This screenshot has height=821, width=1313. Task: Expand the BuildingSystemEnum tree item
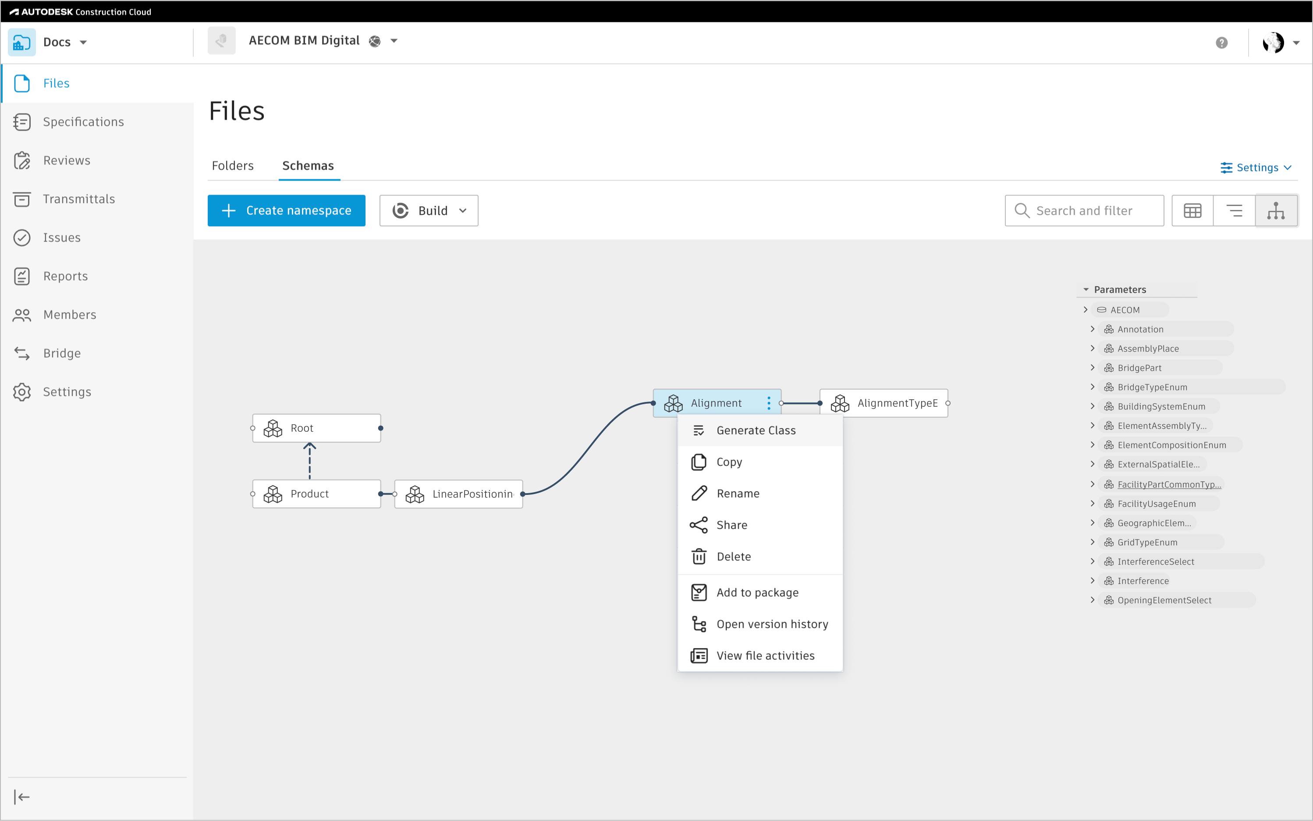point(1092,406)
